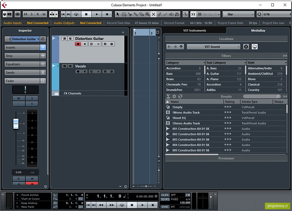292x211 pixels.
Task: Select the Range Selection tool
Action: coord(124,14)
